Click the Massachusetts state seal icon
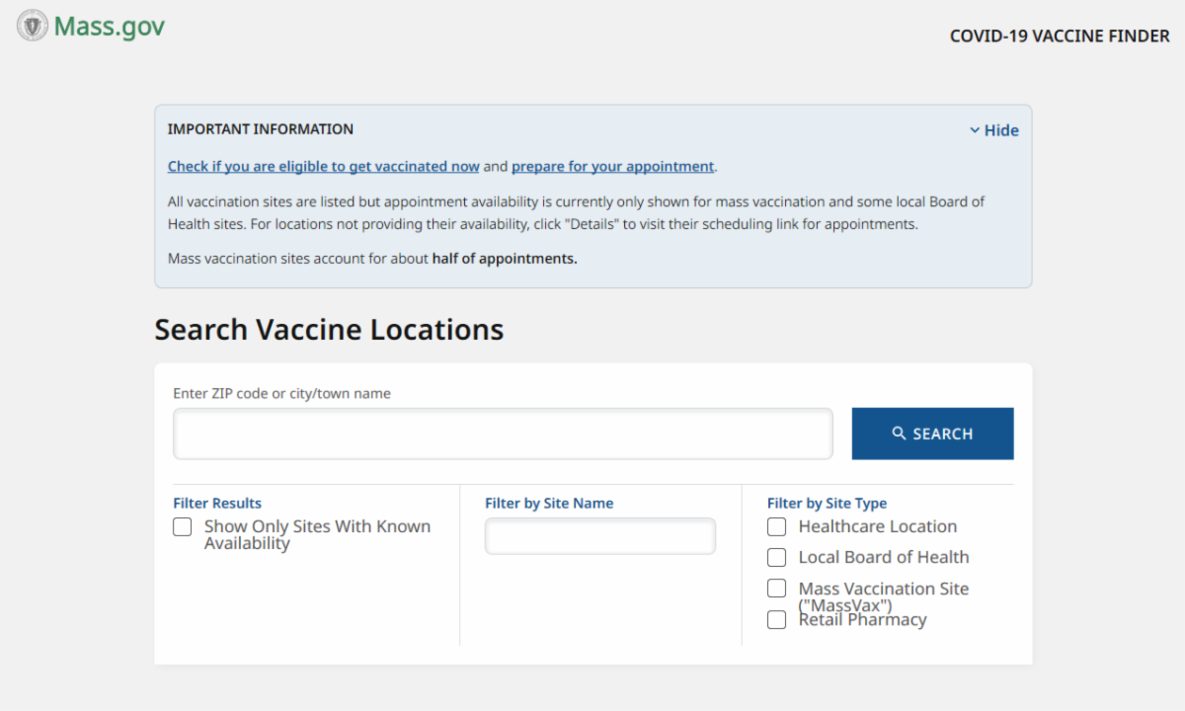The height and width of the screenshot is (711, 1185). point(33,26)
